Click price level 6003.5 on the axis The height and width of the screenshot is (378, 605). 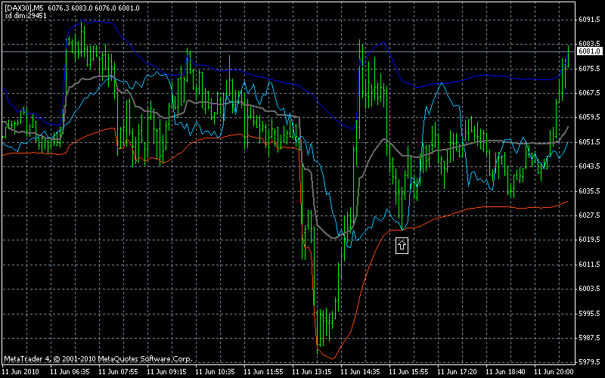click(589, 289)
